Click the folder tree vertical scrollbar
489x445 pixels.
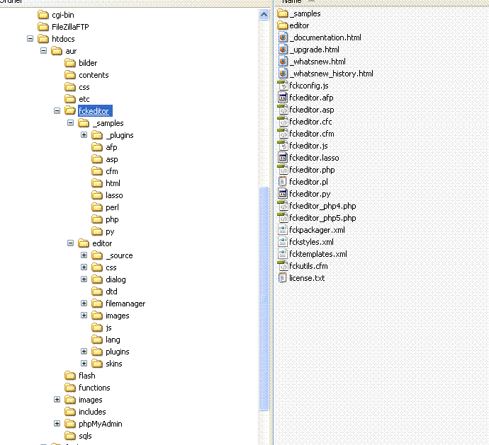point(265,297)
